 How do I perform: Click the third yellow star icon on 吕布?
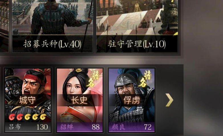pos(28,117)
